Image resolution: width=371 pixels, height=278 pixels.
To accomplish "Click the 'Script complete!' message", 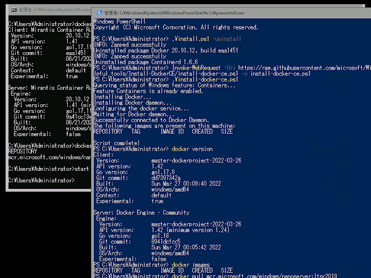I will coord(117,143).
